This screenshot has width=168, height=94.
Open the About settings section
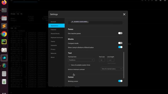click(x=52, y=57)
